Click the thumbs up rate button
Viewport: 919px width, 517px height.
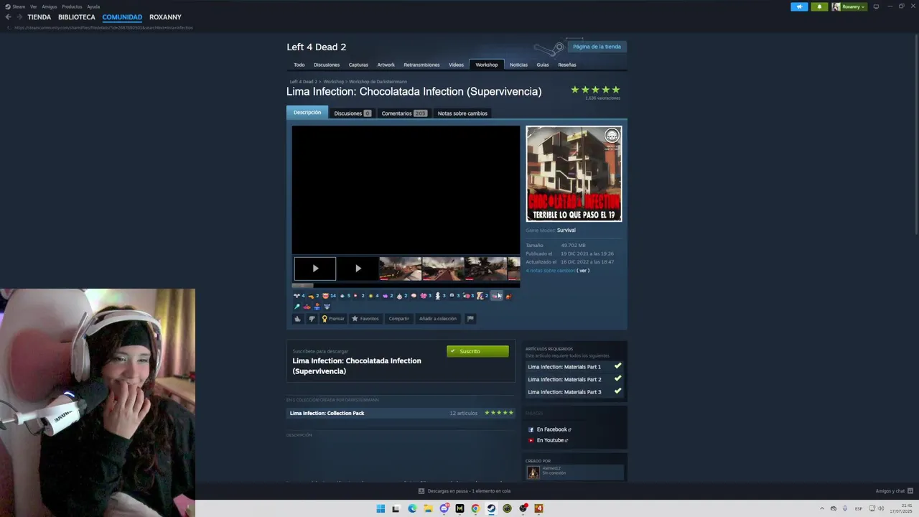(x=297, y=319)
